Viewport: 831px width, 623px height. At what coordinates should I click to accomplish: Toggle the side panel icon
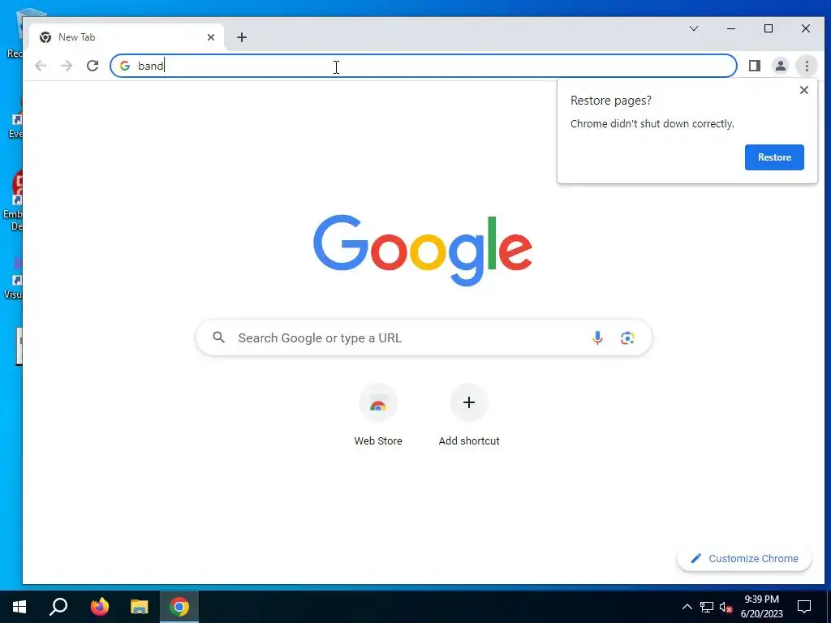pos(755,66)
